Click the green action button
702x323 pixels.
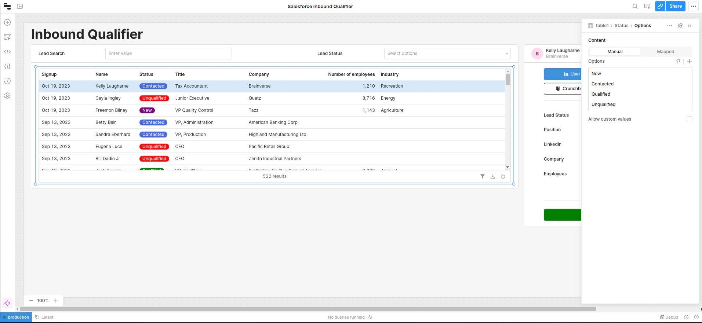coord(563,215)
